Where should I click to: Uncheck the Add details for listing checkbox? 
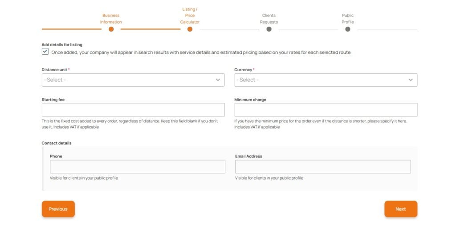point(45,52)
